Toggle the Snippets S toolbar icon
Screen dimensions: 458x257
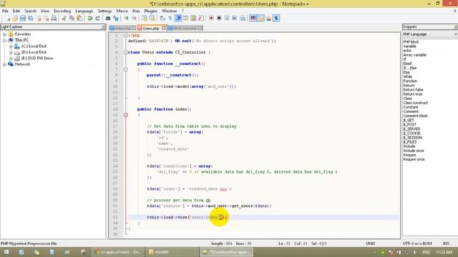click(276, 19)
